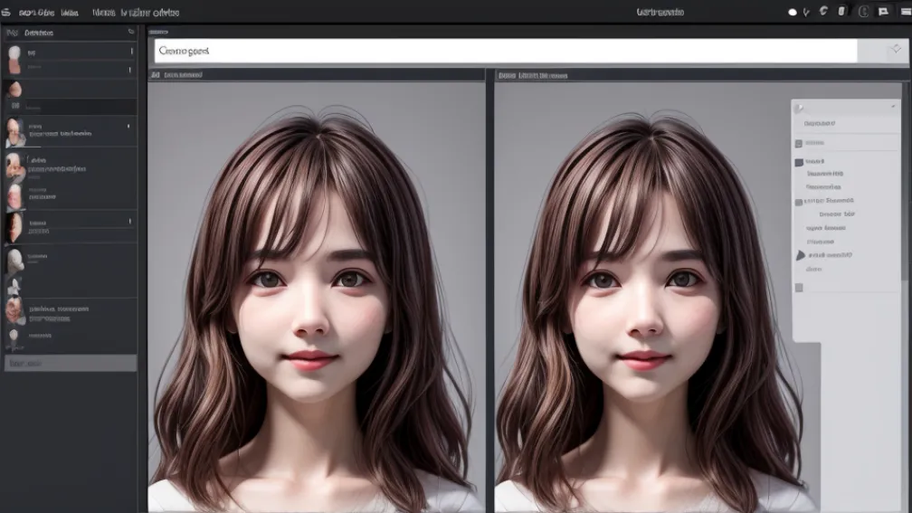Click the left panel header label
This screenshot has width=912, height=513.
[x=39, y=33]
